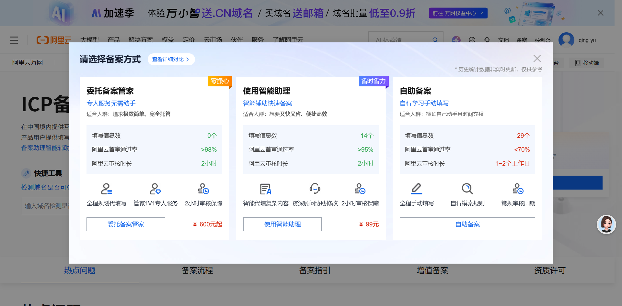This screenshot has height=306, width=622.
Task: Click the 智能代填复杂内容 icon
Action: [x=266, y=189]
